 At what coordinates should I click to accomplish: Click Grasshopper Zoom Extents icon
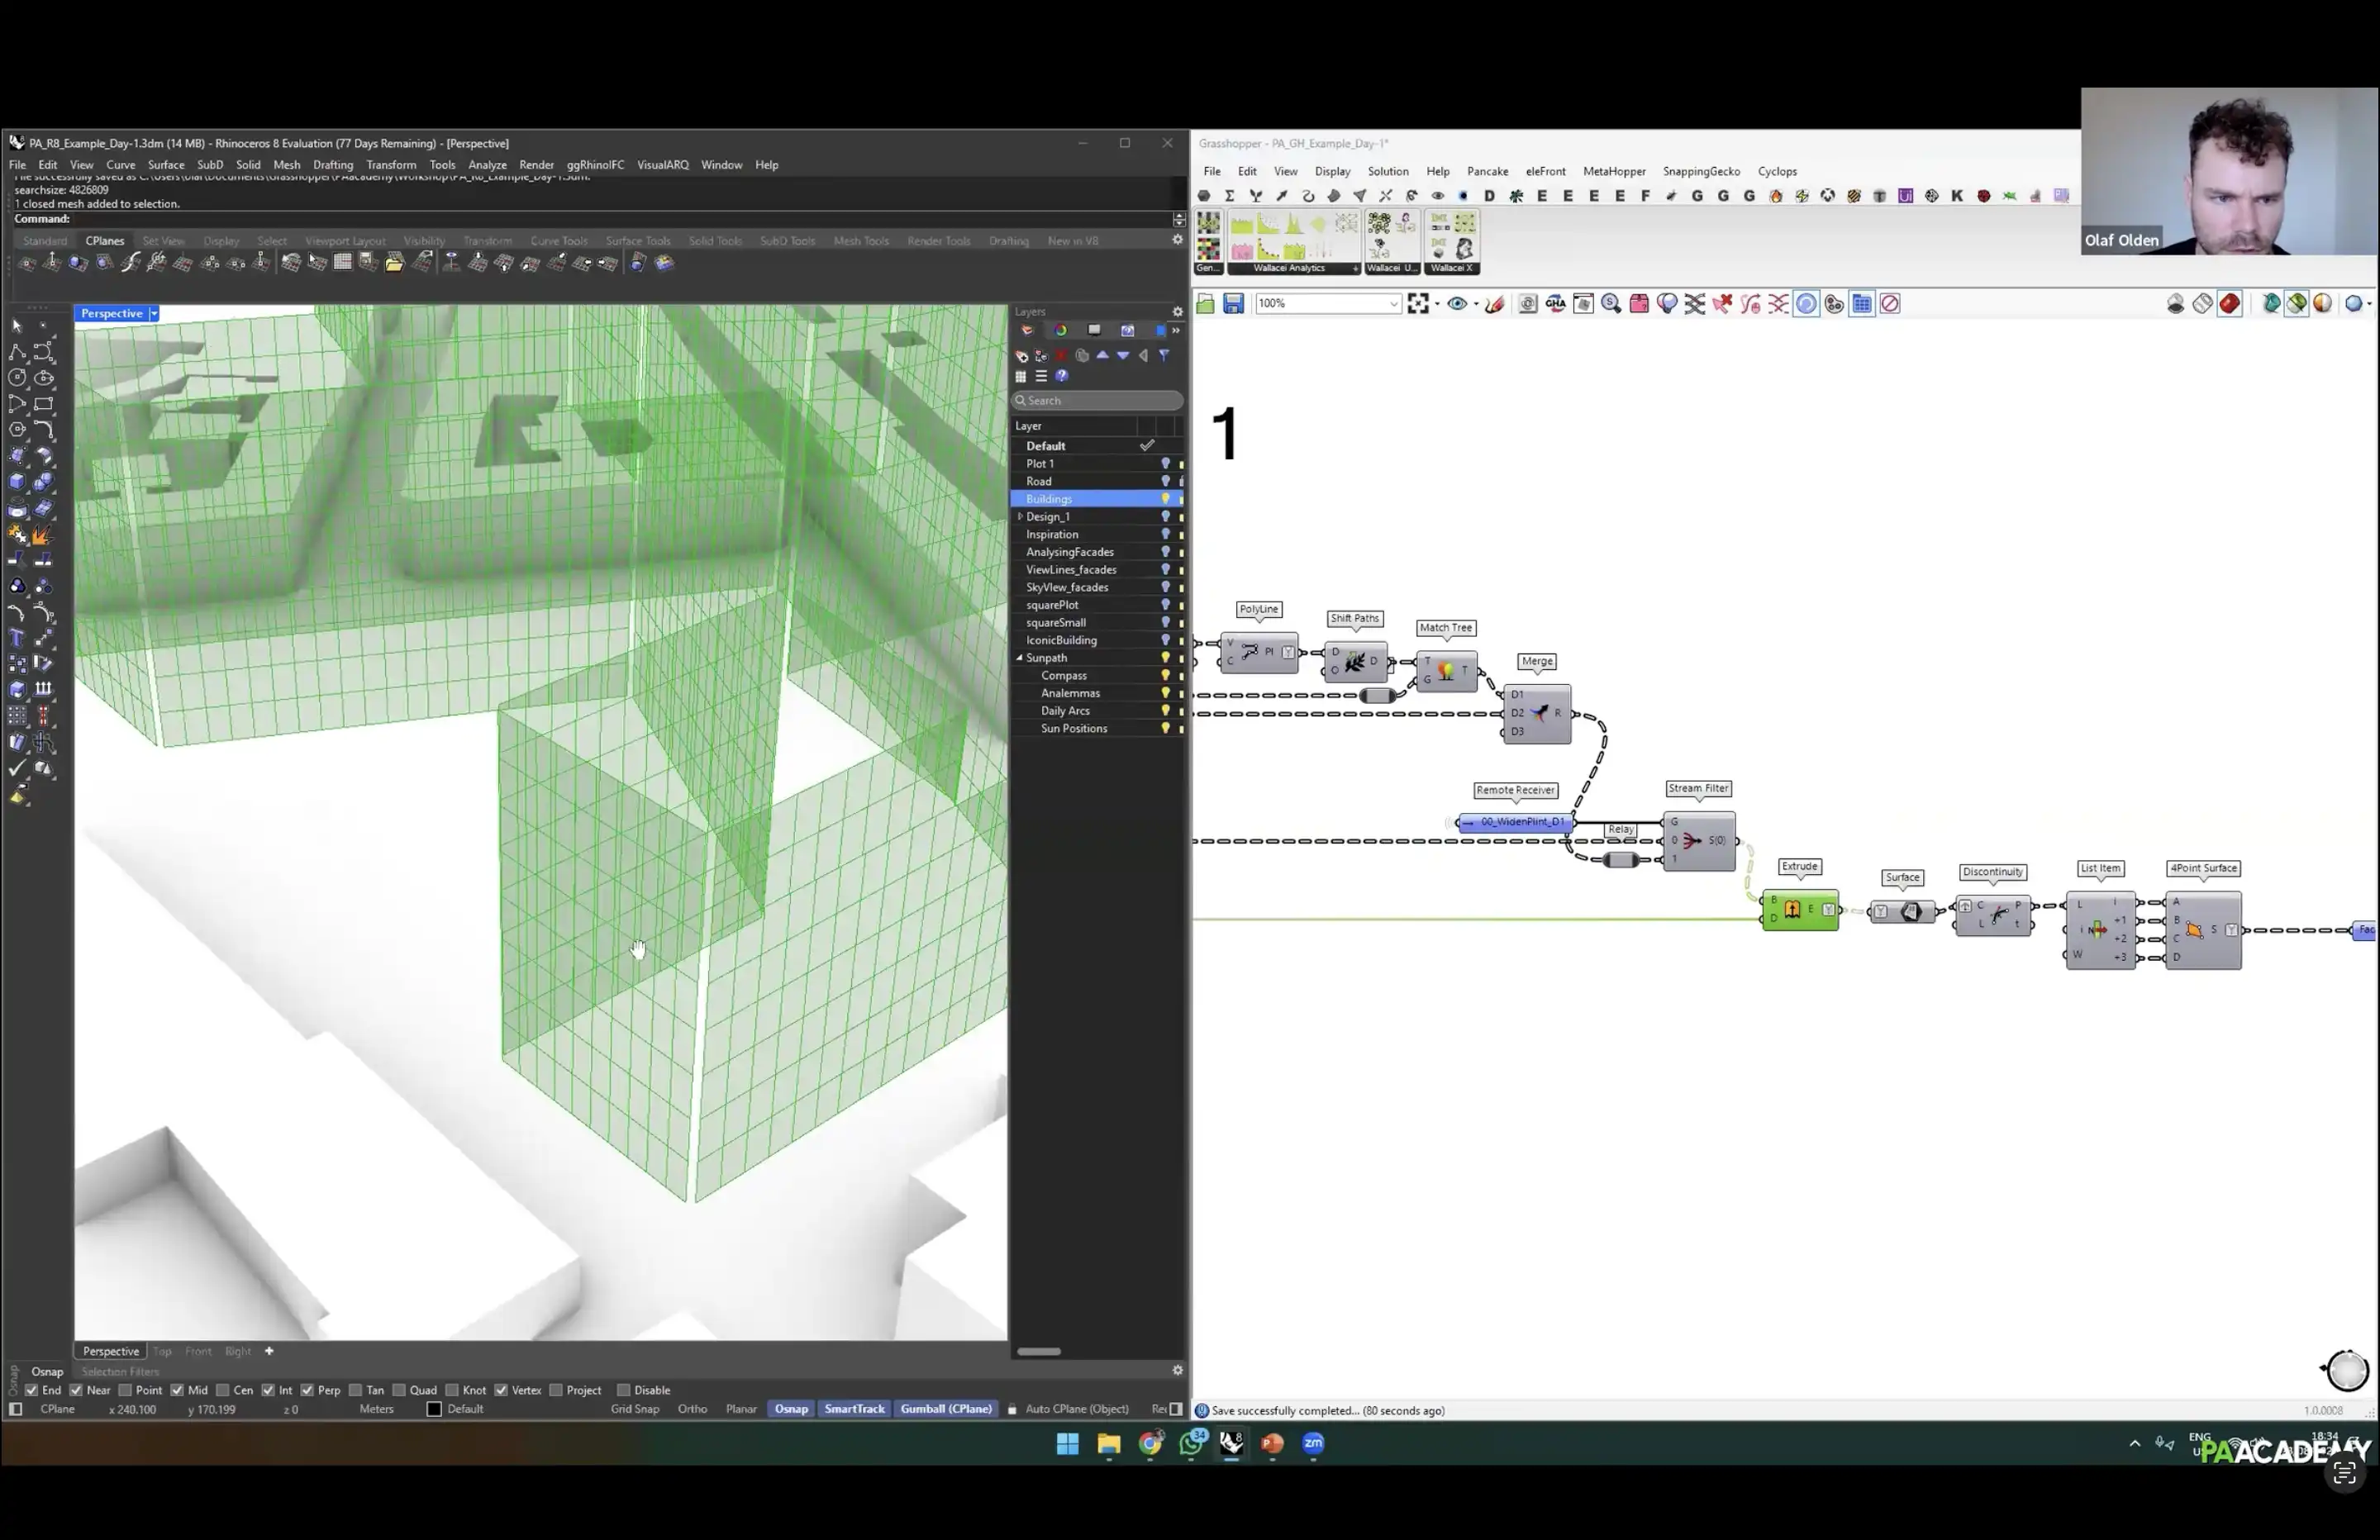(1417, 304)
